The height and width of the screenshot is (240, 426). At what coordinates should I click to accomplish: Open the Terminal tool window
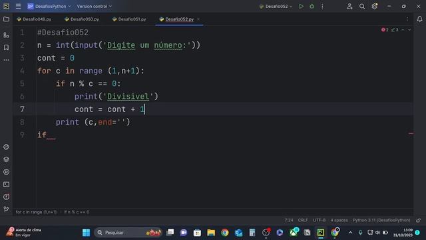6,185
